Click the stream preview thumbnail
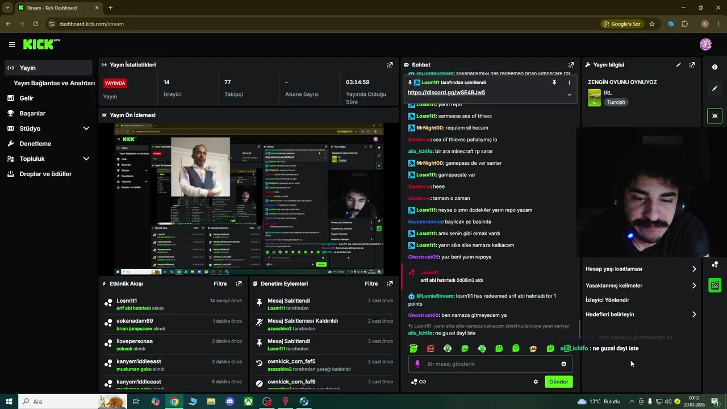Viewport: 727px width, 409px height. pyautogui.click(x=249, y=199)
